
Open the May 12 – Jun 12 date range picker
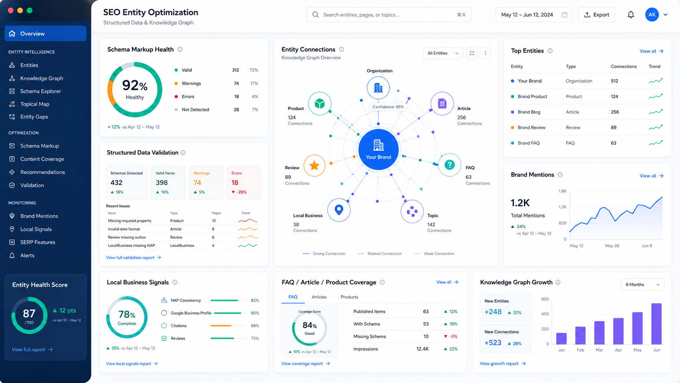(534, 15)
